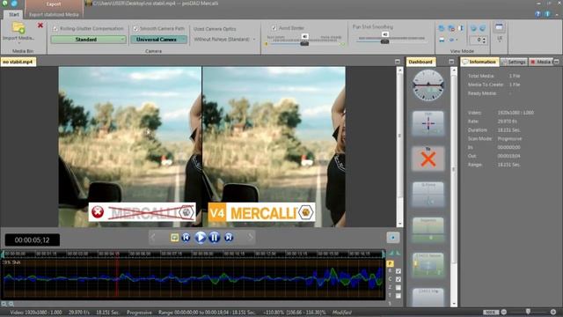
Task: Select the orange X dashboard widget
Action: (428, 158)
